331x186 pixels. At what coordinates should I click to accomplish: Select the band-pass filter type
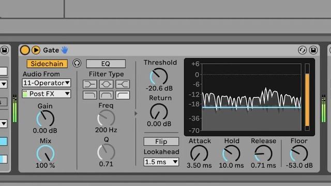pyautogui.click(x=106, y=95)
